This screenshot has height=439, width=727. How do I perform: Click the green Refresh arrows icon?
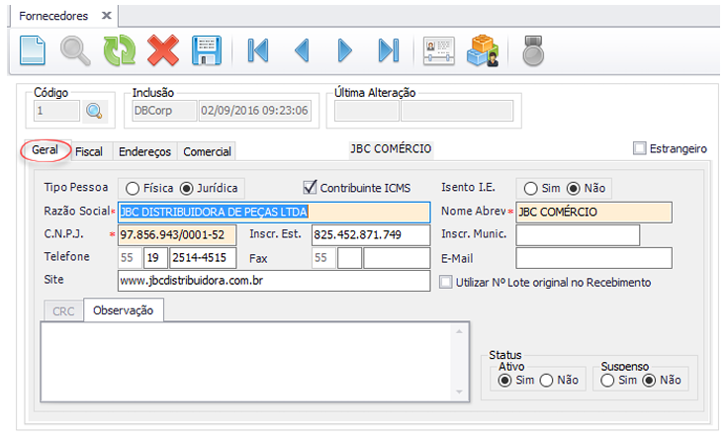pos(119,49)
